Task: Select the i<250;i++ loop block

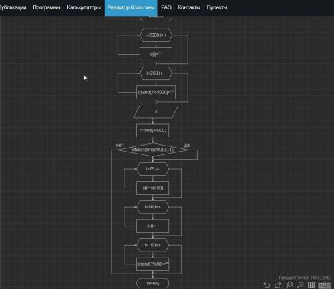Action: click(x=156, y=73)
